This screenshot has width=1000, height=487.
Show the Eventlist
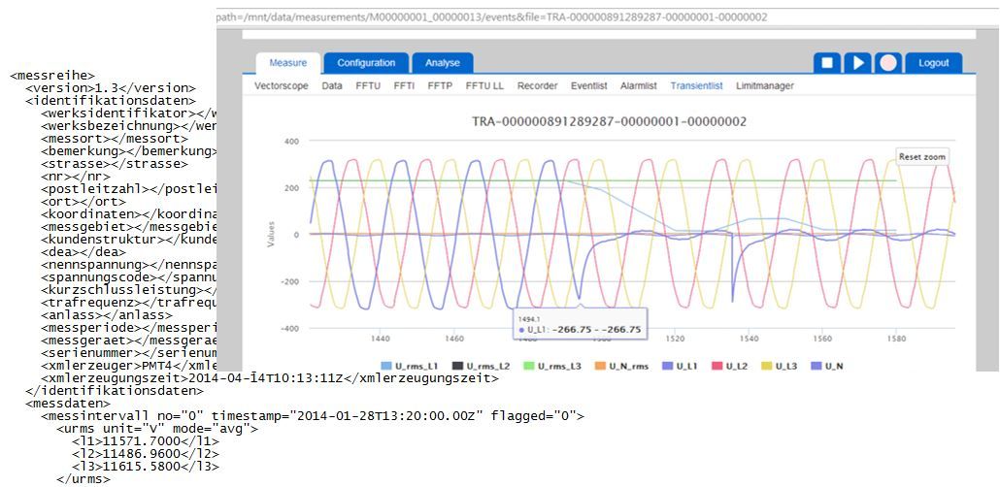(588, 85)
